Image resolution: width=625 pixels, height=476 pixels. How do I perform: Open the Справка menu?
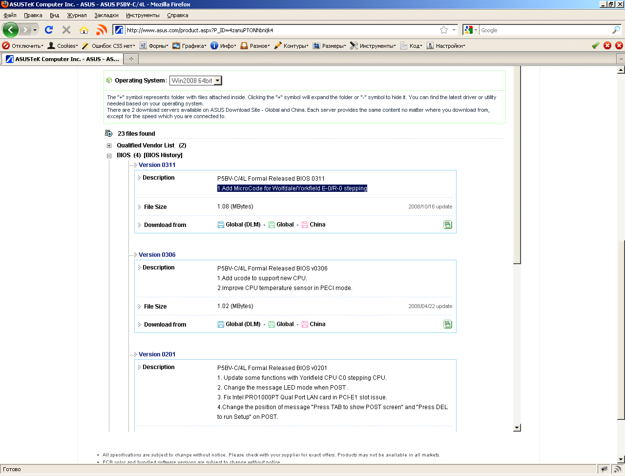tap(178, 15)
